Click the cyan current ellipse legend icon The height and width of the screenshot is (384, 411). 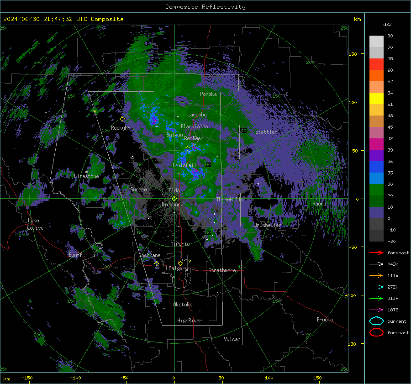[x=376, y=321]
